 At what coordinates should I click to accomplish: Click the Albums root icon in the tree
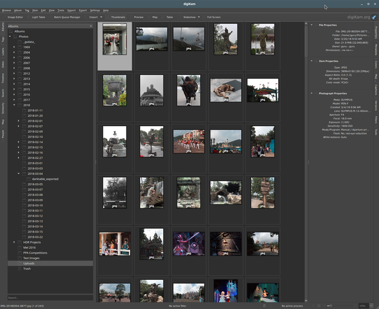11,31
